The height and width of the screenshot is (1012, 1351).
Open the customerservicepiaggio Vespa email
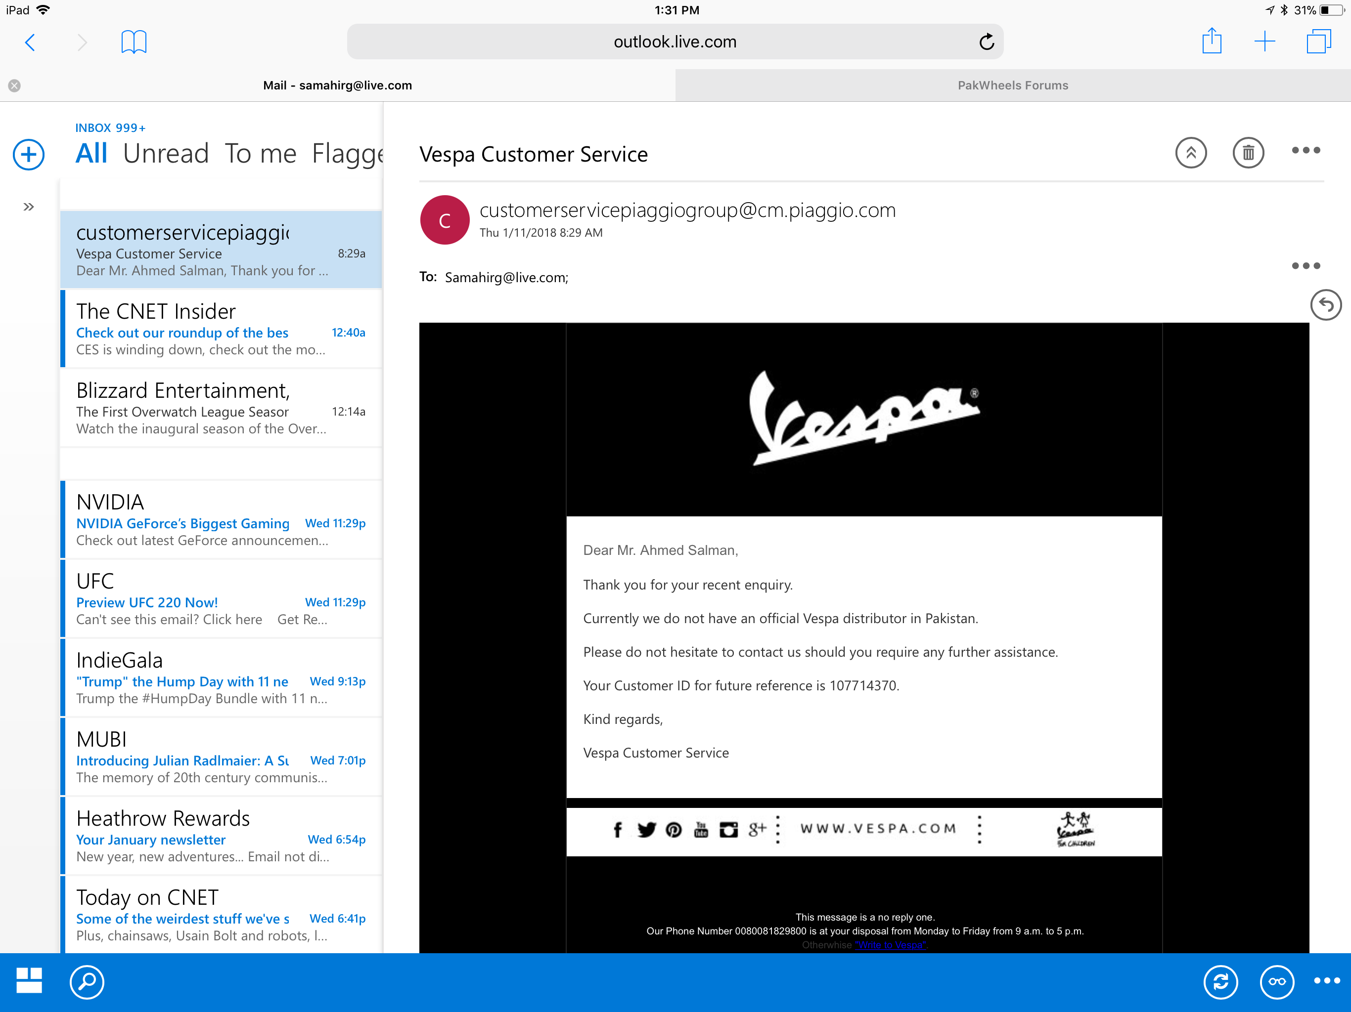point(221,250)
